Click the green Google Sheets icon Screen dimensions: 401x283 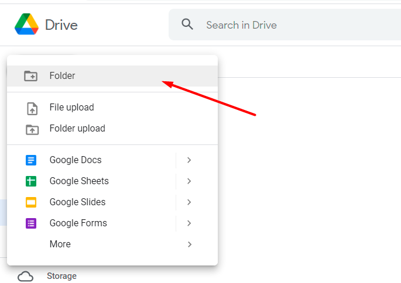pyautogui.click(x=32, y=181)
